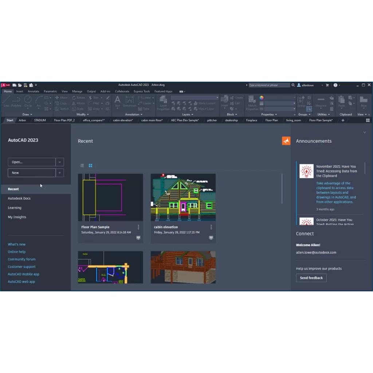Click the search magnifier icon
The image size is (373, 373).
pyautogui.click(x=293, y=85)
